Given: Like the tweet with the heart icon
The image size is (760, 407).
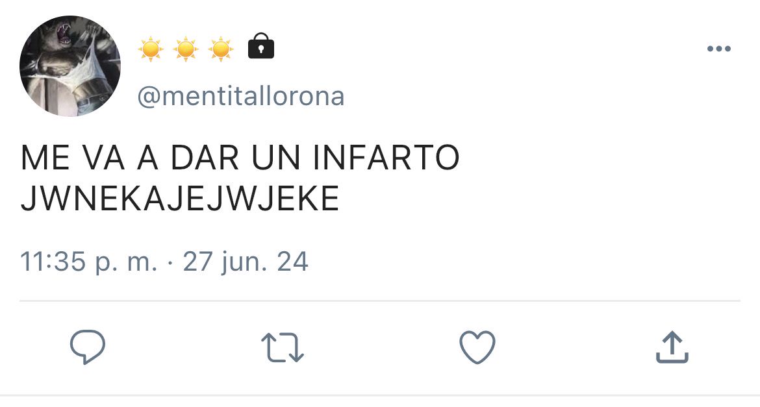Looking at the screenshot, I should tap(477, 347).
